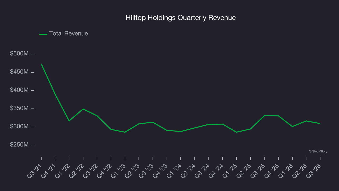This screenshot has width=339, height=191.
Task: Click the "Q3 '25" x-axis label
Action: 258,170
